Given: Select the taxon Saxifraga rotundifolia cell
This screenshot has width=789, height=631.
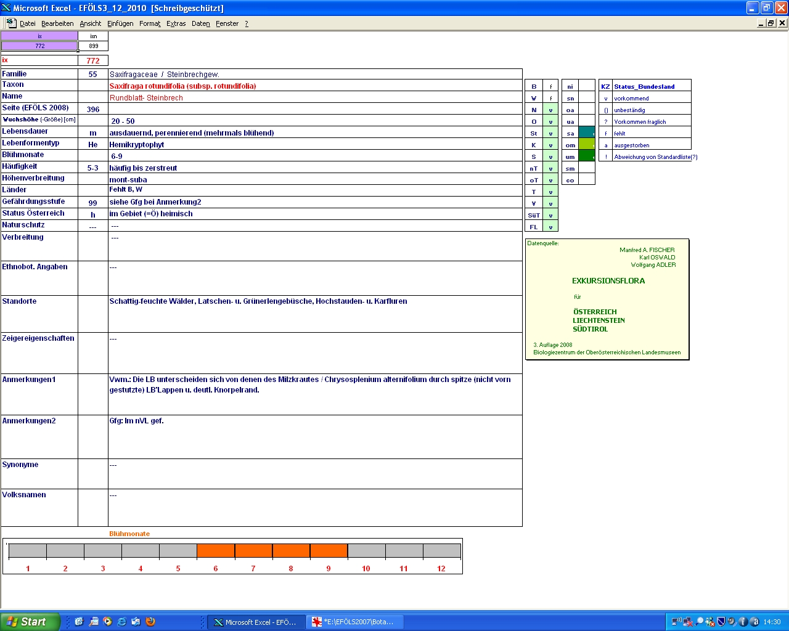Looking at the screenshot, I should point(315,86).
